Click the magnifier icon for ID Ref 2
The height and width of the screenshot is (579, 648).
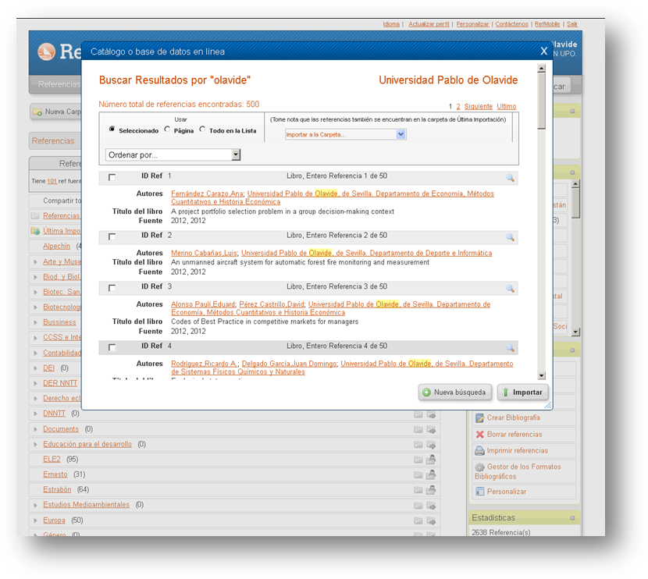[511, 237]
